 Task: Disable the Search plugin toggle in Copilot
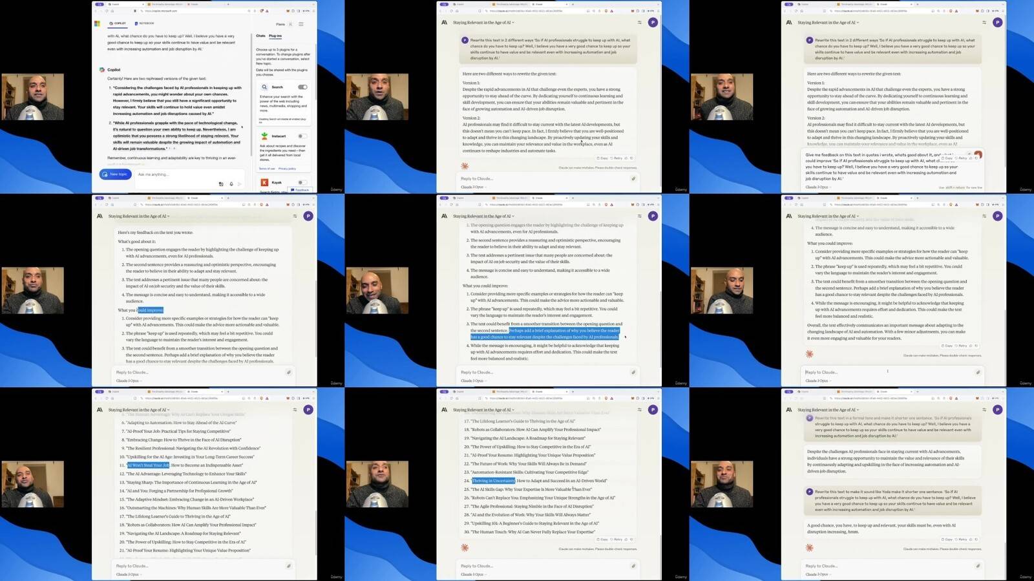point(302,87)
